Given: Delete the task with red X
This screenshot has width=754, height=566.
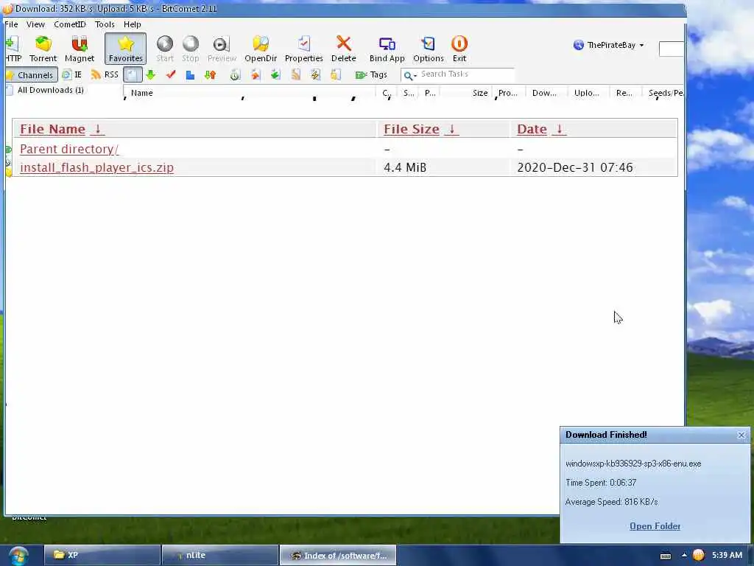Looking at the screenshot, I should [x=343, y=49].
